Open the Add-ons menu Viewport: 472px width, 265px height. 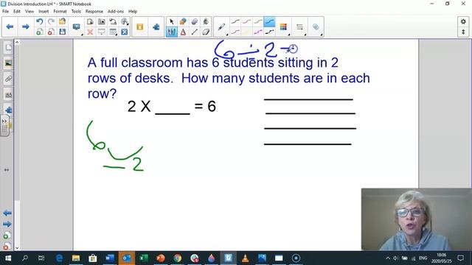pos(116,12)
